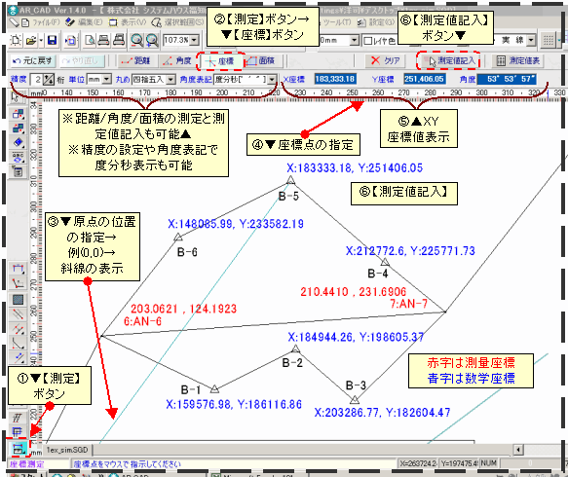Click the やり直し redo button
Viewport: 568px width, 477px height.
tap(82, 60)
